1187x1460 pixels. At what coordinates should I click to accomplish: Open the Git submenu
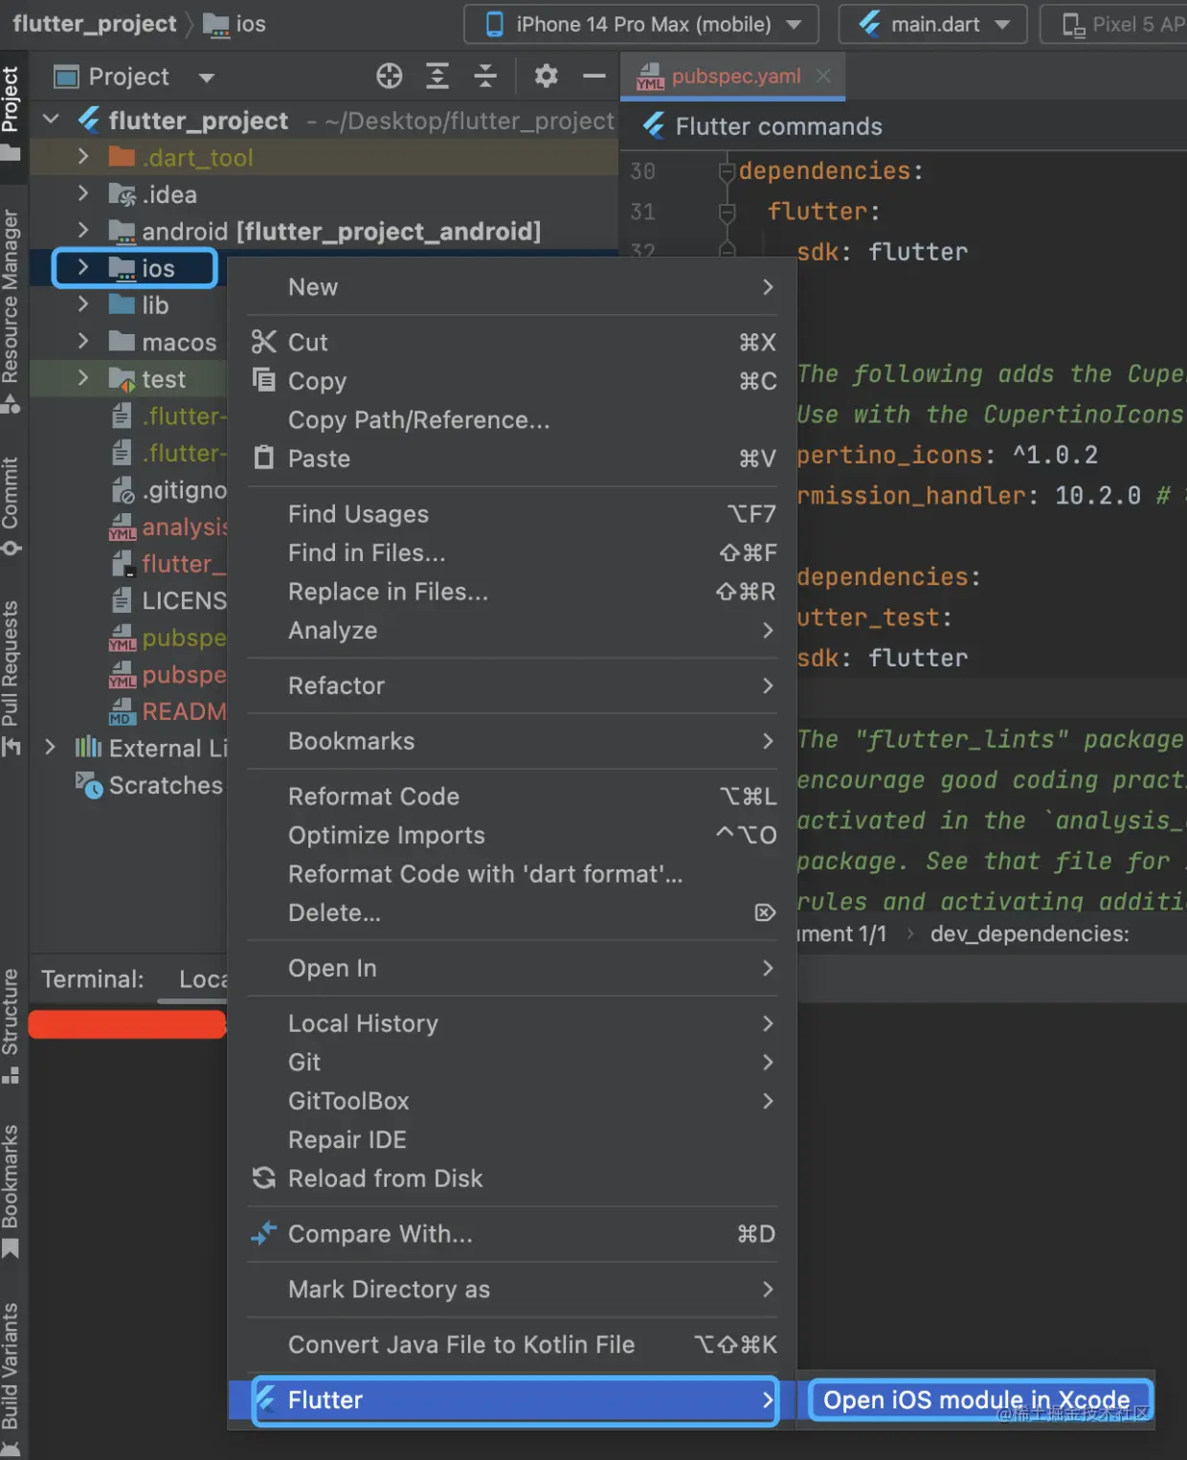(512, 1062)
